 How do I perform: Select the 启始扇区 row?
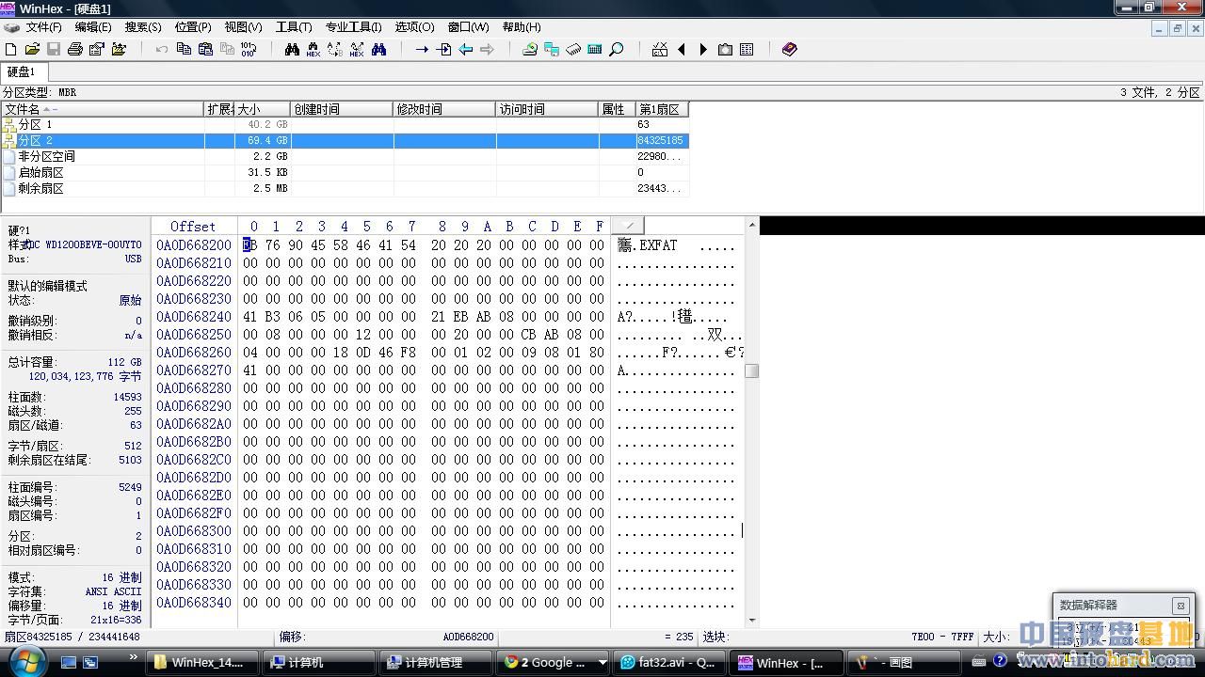345,172
